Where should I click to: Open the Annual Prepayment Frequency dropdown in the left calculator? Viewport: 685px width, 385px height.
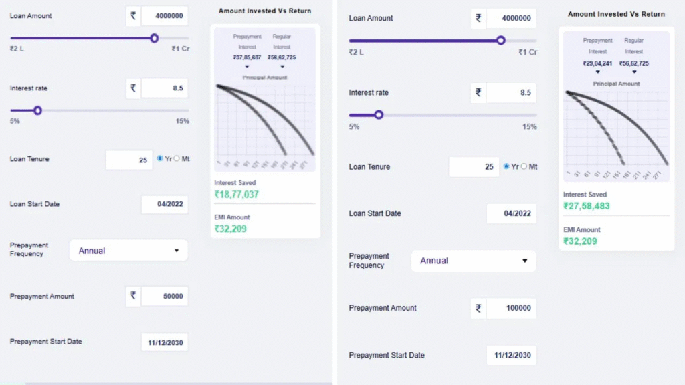128,251
